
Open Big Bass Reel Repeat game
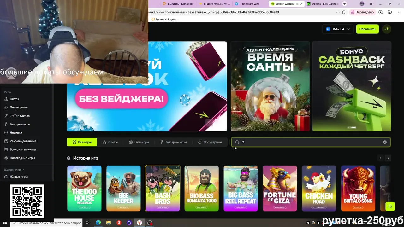[241, 188]
